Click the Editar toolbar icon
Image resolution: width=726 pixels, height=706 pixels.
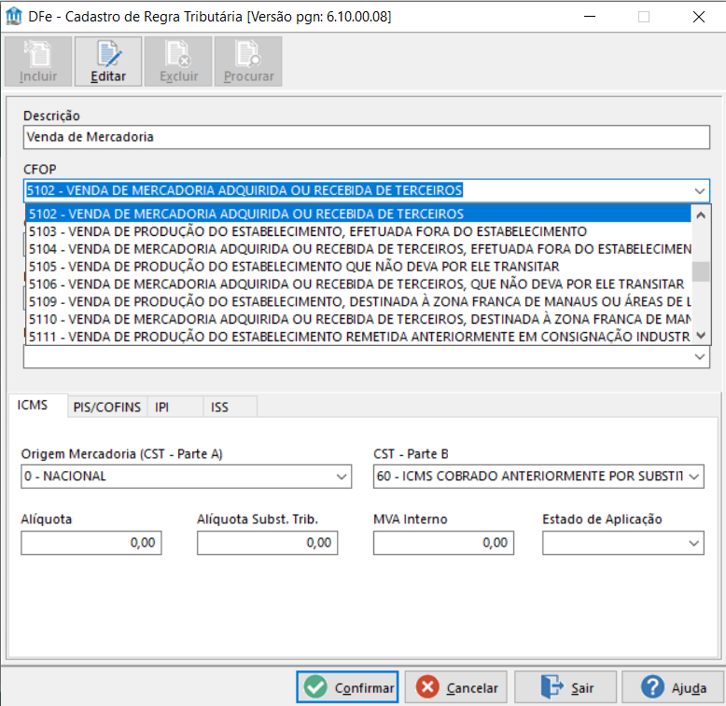tap(108, 62)
